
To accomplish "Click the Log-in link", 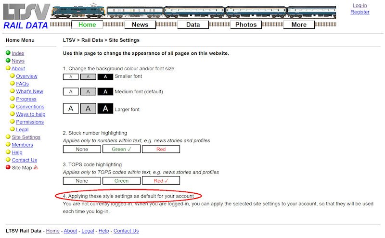I will (359, 6).
